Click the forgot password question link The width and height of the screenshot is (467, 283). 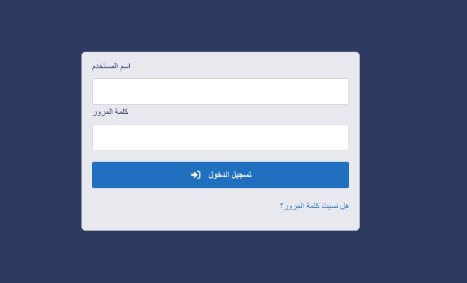314,206
